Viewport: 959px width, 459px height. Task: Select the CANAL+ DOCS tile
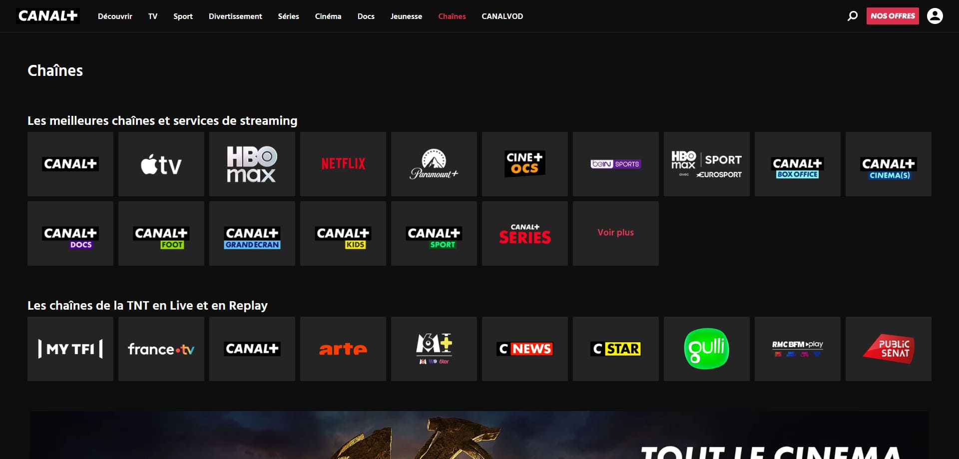pos(70,233)
